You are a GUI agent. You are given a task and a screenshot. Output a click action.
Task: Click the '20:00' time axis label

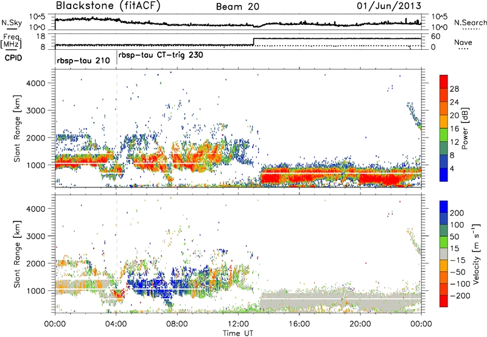click(x=360, y=324)
